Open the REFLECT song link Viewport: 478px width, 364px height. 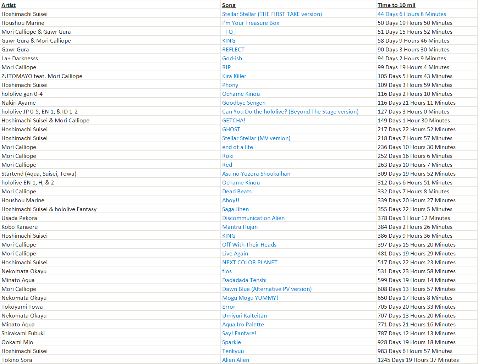point(233,50)
